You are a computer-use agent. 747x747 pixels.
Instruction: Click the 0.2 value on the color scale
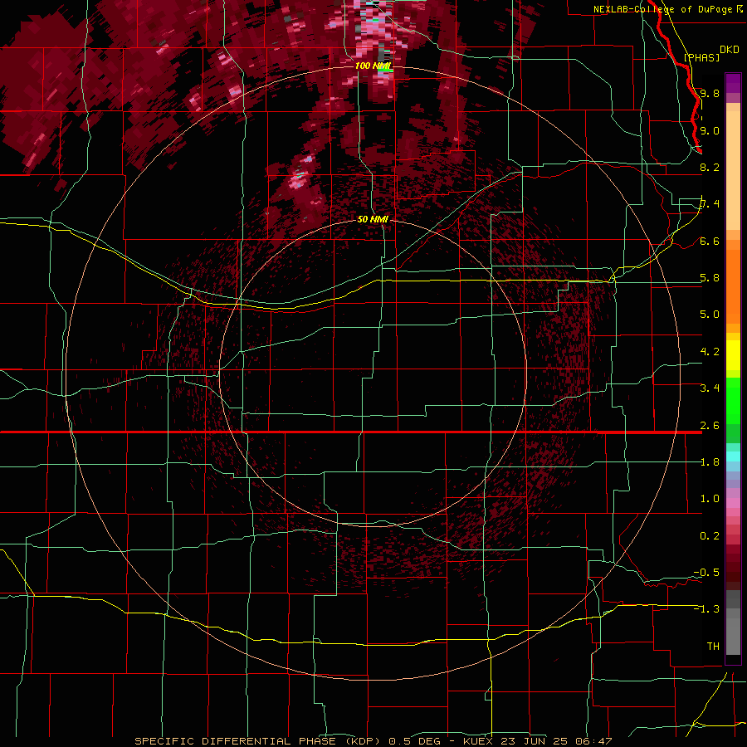(x=710, y=536)
